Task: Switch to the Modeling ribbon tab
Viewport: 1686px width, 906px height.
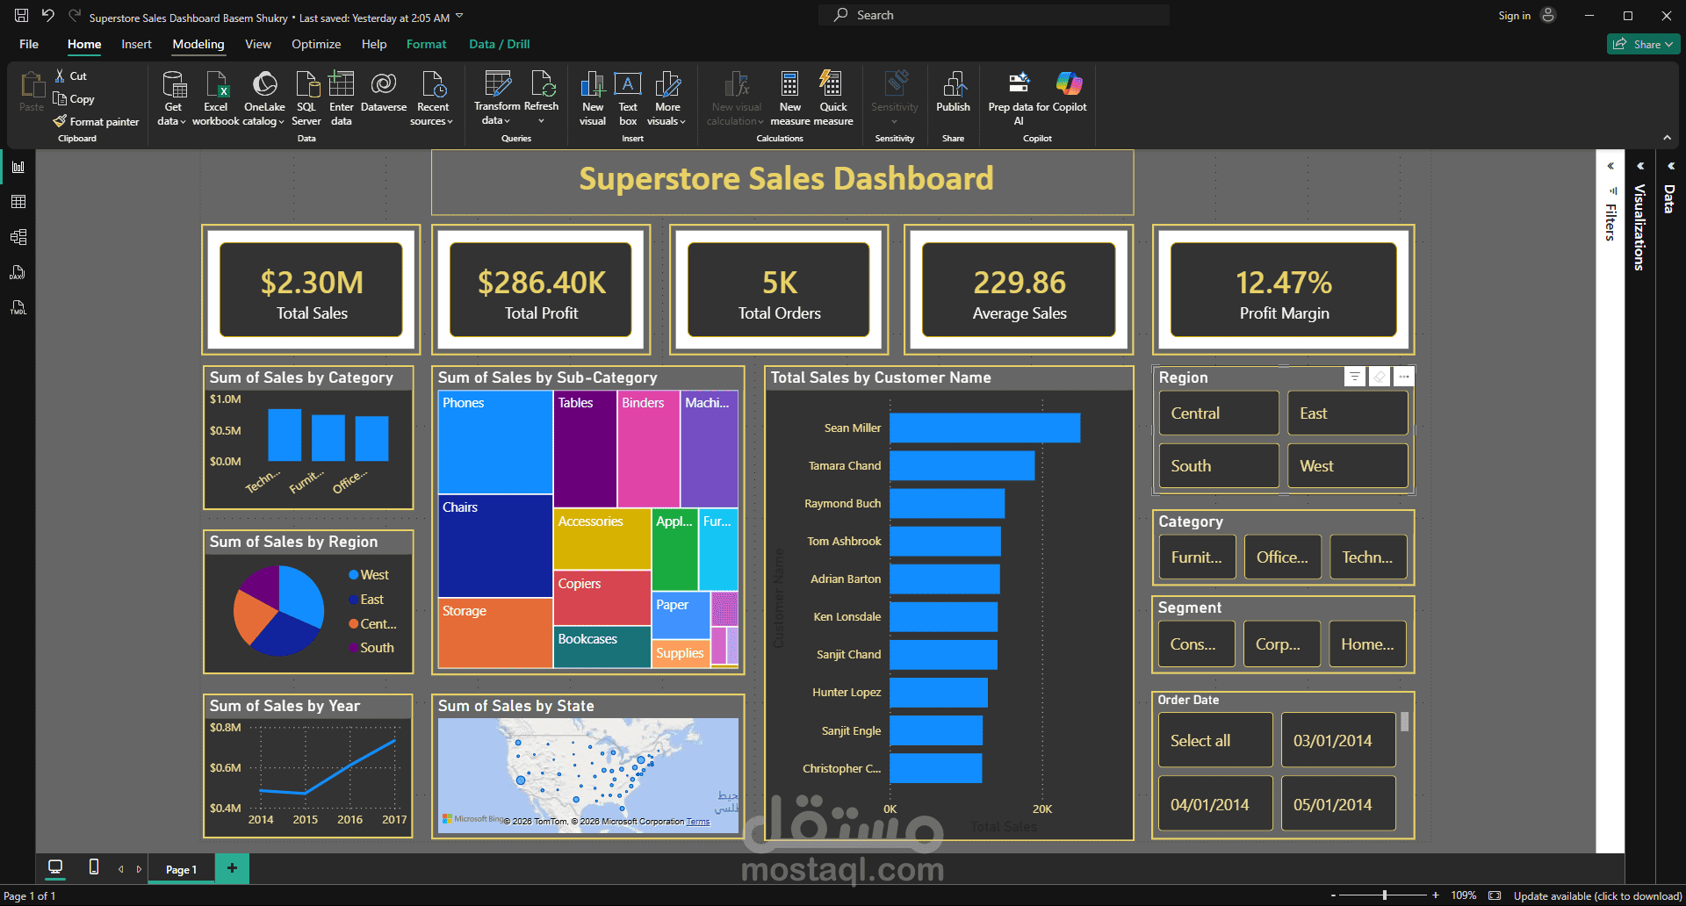Action: (x=198, y=44)
